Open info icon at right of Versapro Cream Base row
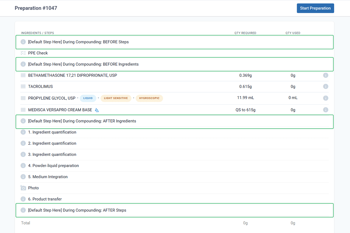Viewport: 350px width, 233px height. (x=326, y=110)
